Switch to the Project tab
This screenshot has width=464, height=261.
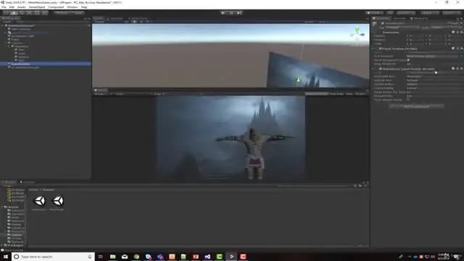point(9,182)
